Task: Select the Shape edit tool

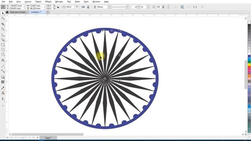Action: pos(3,18)
